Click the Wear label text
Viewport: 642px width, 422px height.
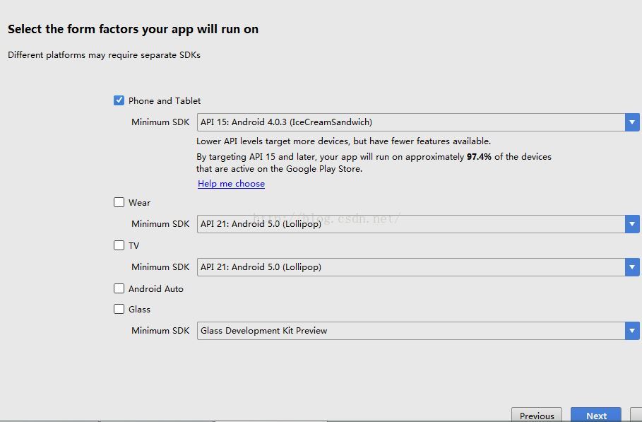point(139,203)
